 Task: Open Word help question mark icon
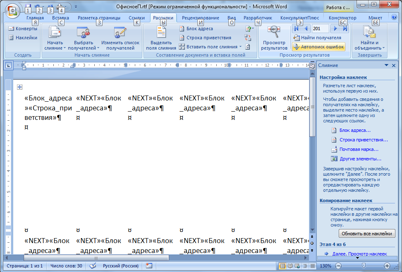coord(394,17)
